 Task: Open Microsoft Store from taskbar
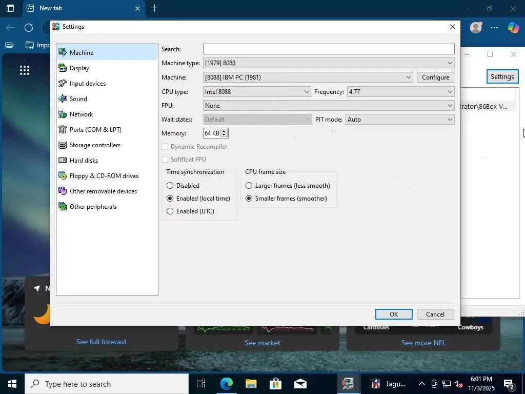click(275, 384)
